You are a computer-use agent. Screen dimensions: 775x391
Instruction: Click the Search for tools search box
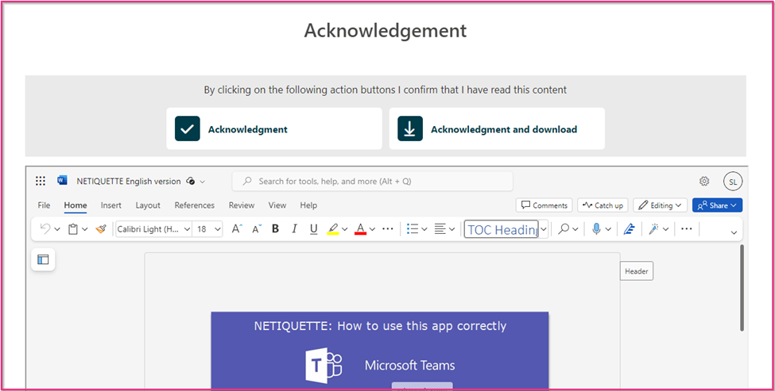click(372, 181)
